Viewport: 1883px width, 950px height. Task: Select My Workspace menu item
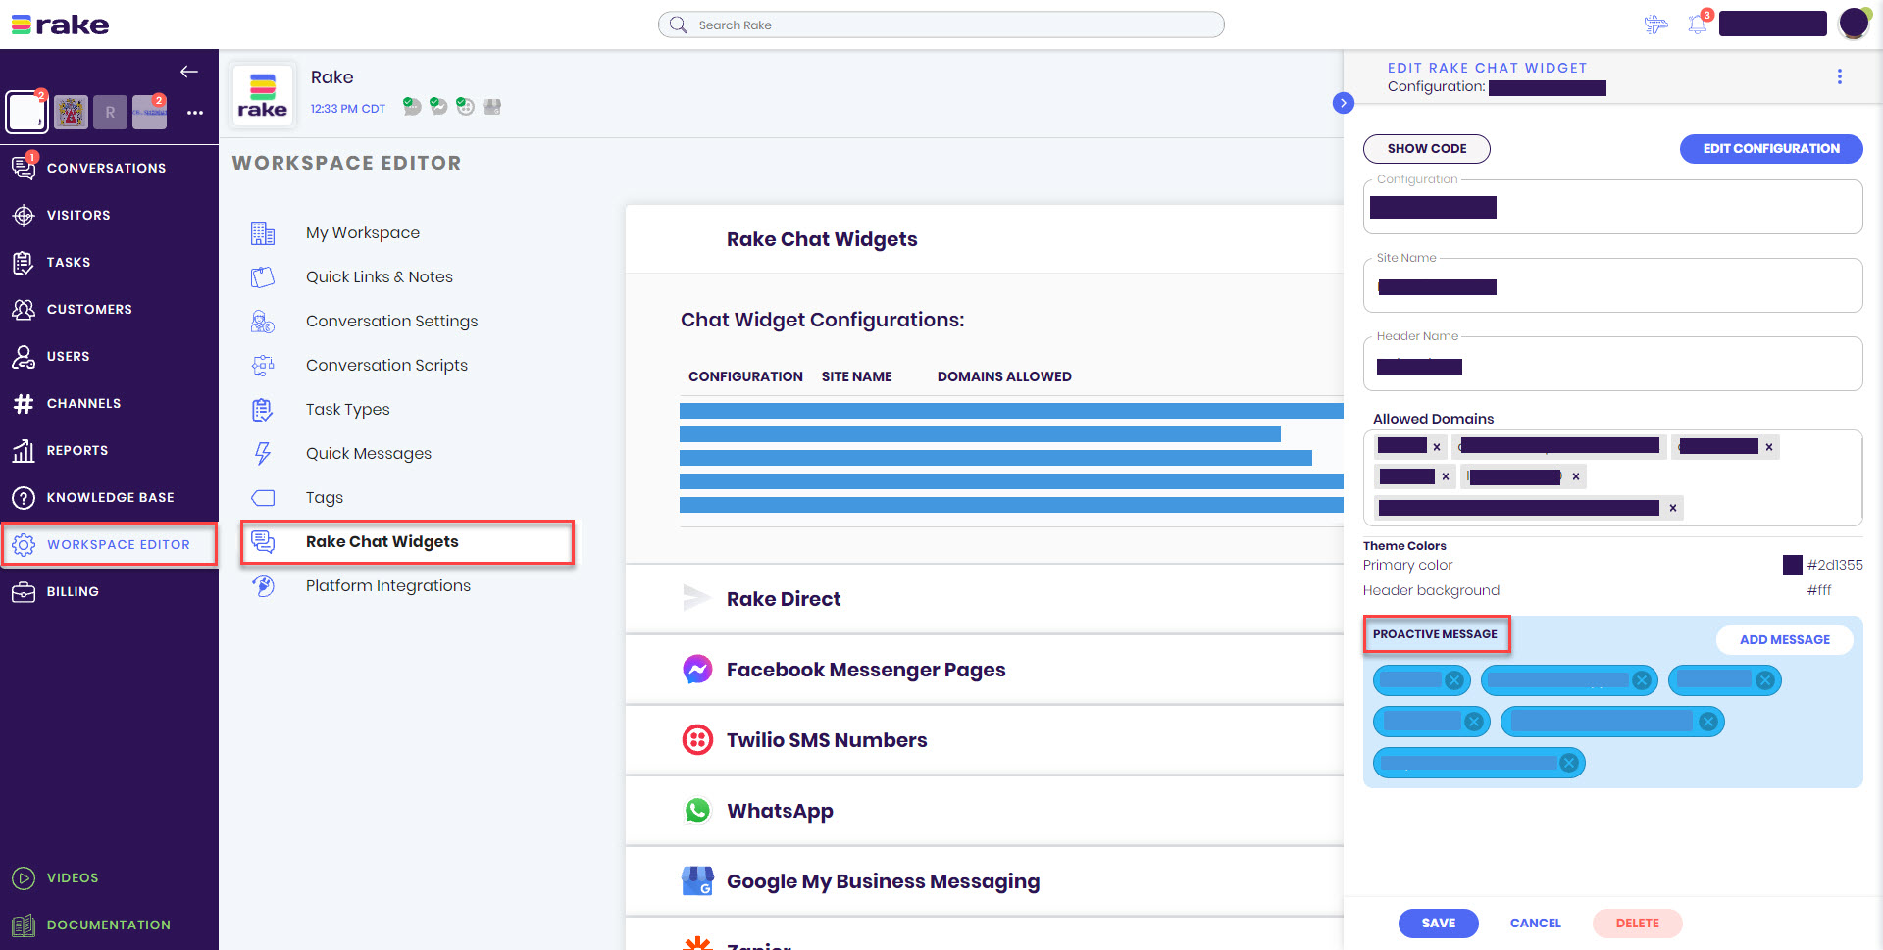point(363,232)
